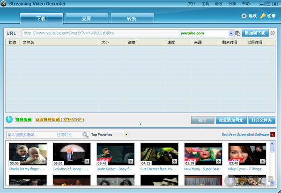The image size is (281, 193).
Task: Close the Best Free Screenshot Software ad
Action: pos(273,135)
